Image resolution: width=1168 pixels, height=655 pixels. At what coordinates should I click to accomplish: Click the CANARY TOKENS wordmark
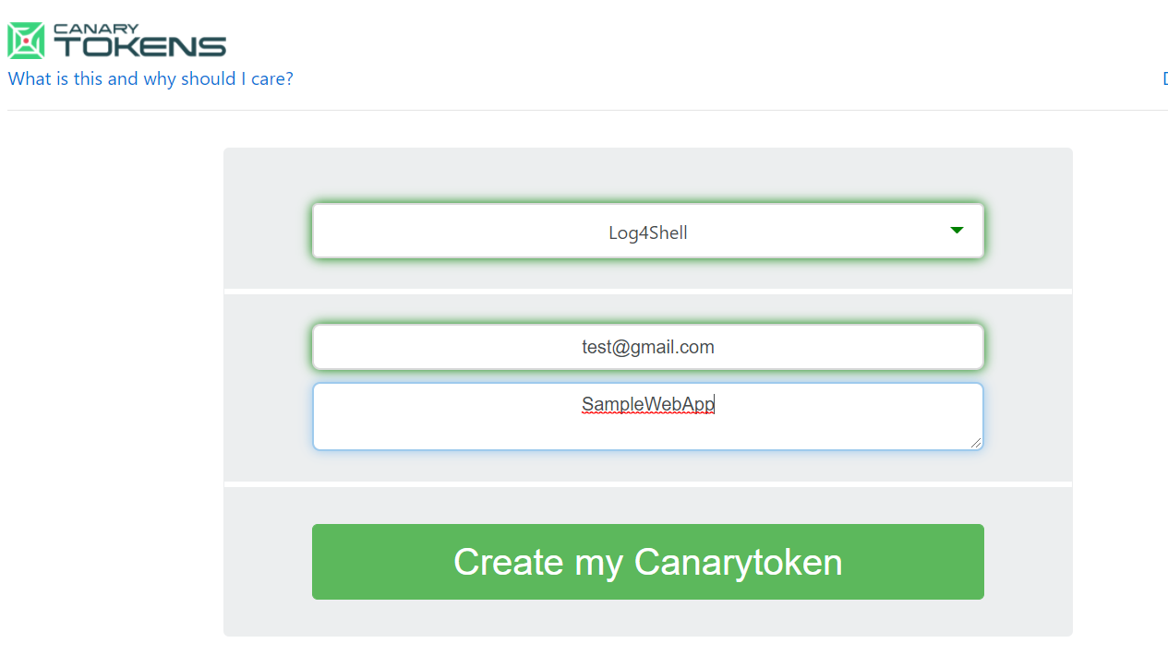click(x=138, y=40)
